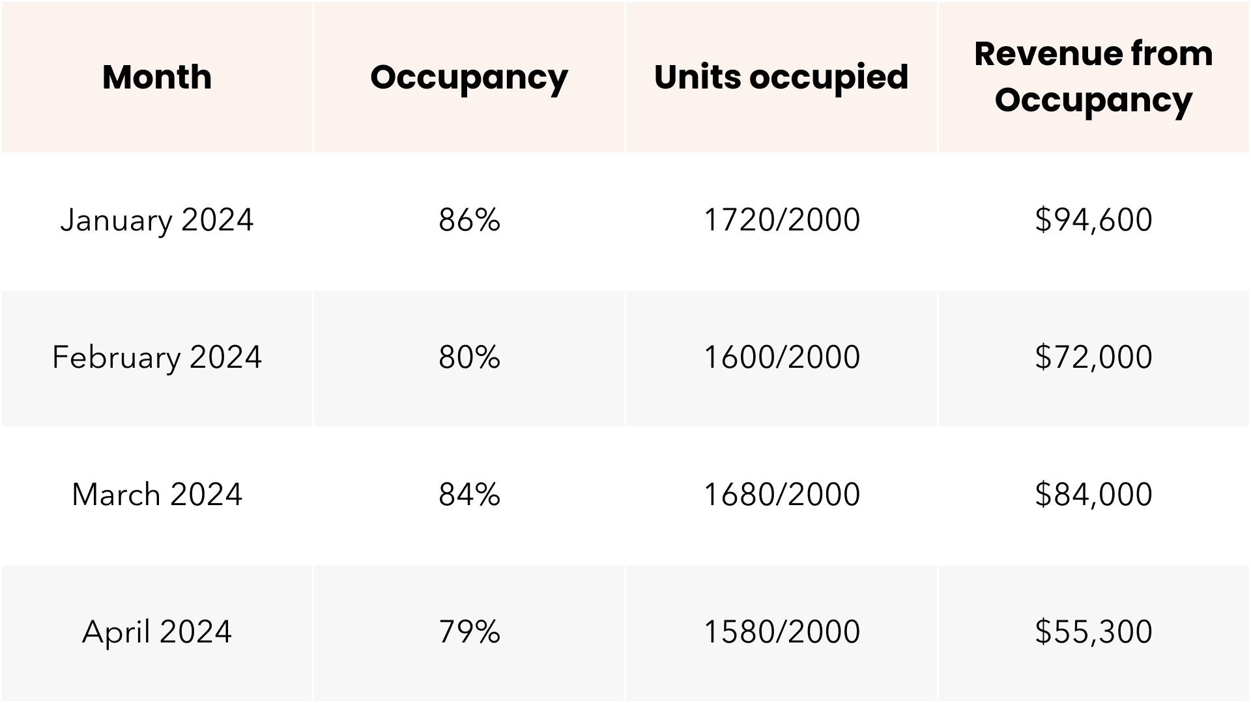This screenshot has height=703, width=1251.
Task: Click the March 2024 cell
Action: 157,495
